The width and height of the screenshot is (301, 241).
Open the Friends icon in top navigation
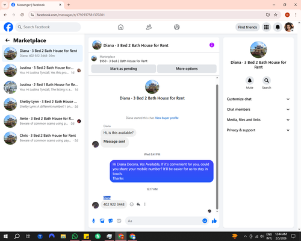(x=149, y=27)
